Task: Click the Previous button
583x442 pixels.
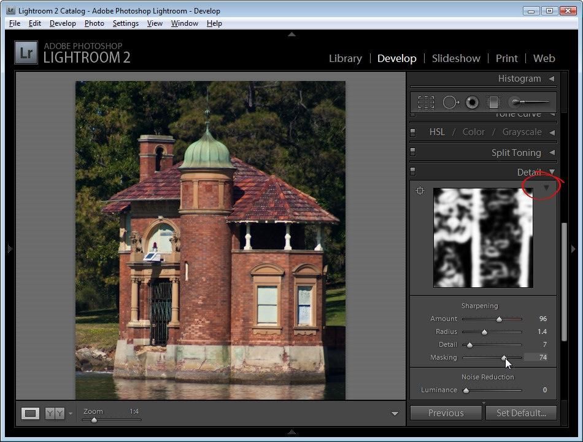Action: coord(446,413)
